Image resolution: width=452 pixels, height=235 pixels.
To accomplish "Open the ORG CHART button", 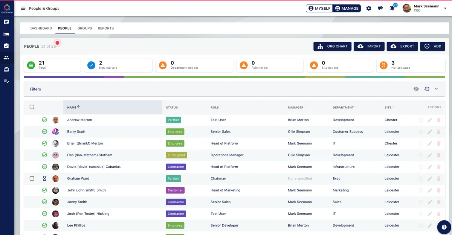I will (333, 46).
